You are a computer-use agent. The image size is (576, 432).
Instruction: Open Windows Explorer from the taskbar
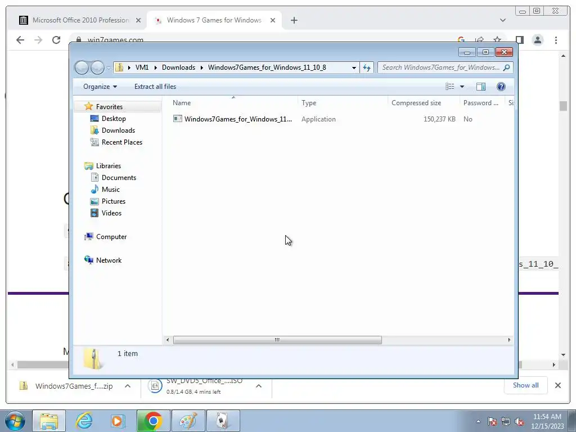click(x=49, y=421)
